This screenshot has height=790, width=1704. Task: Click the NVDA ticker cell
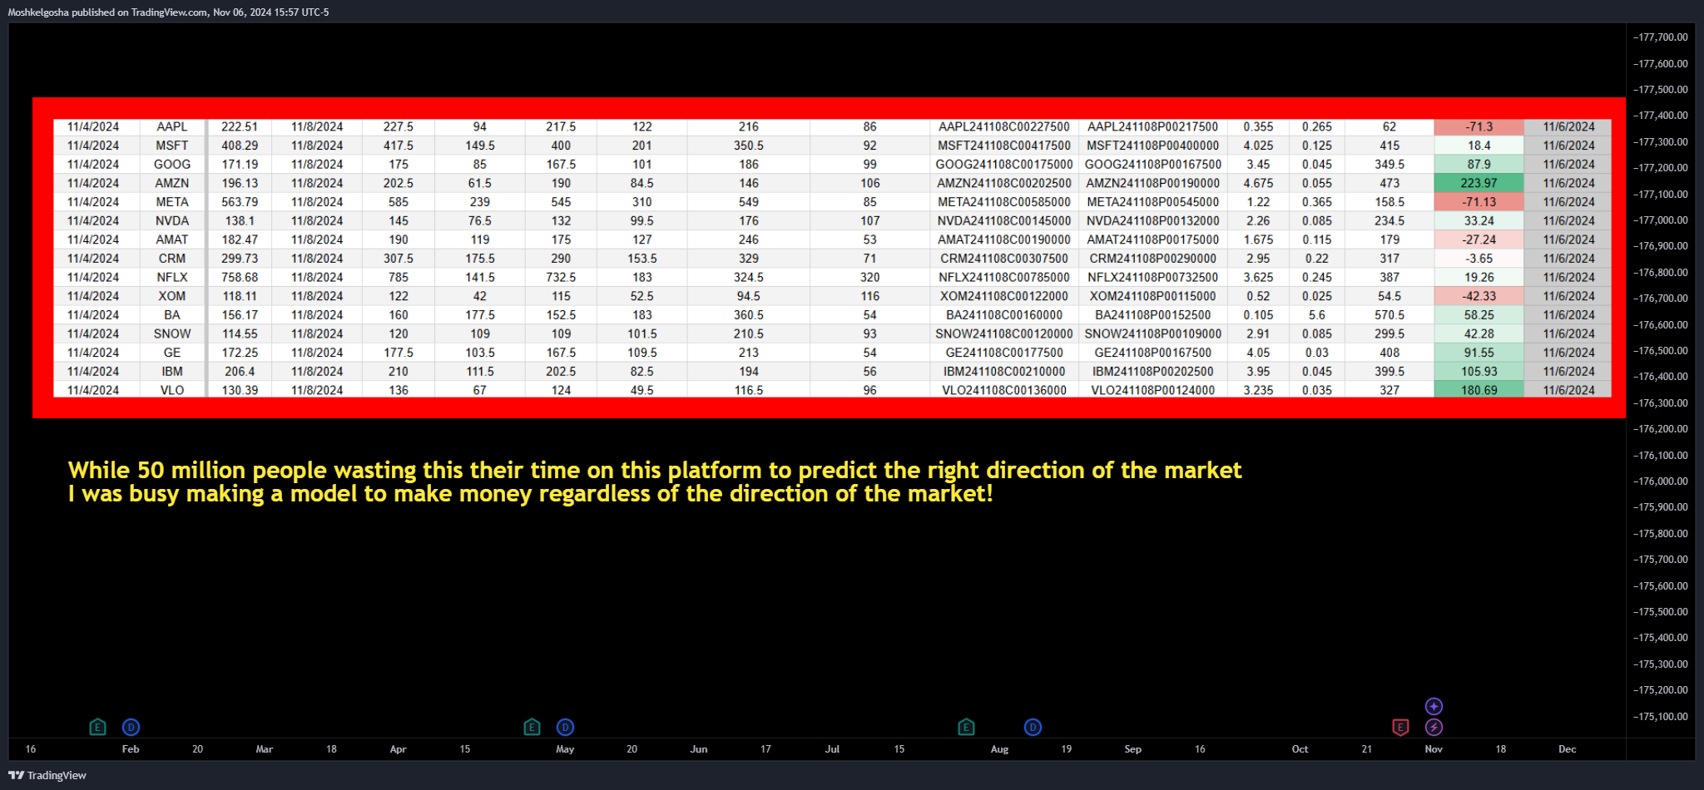pos(172,221)
